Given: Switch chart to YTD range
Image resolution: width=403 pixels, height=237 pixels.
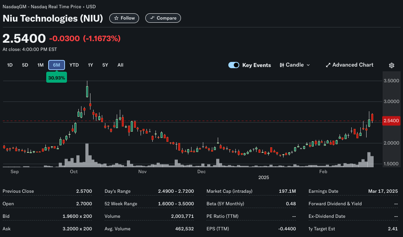Looking at the screenshot, I should [74, 65].
